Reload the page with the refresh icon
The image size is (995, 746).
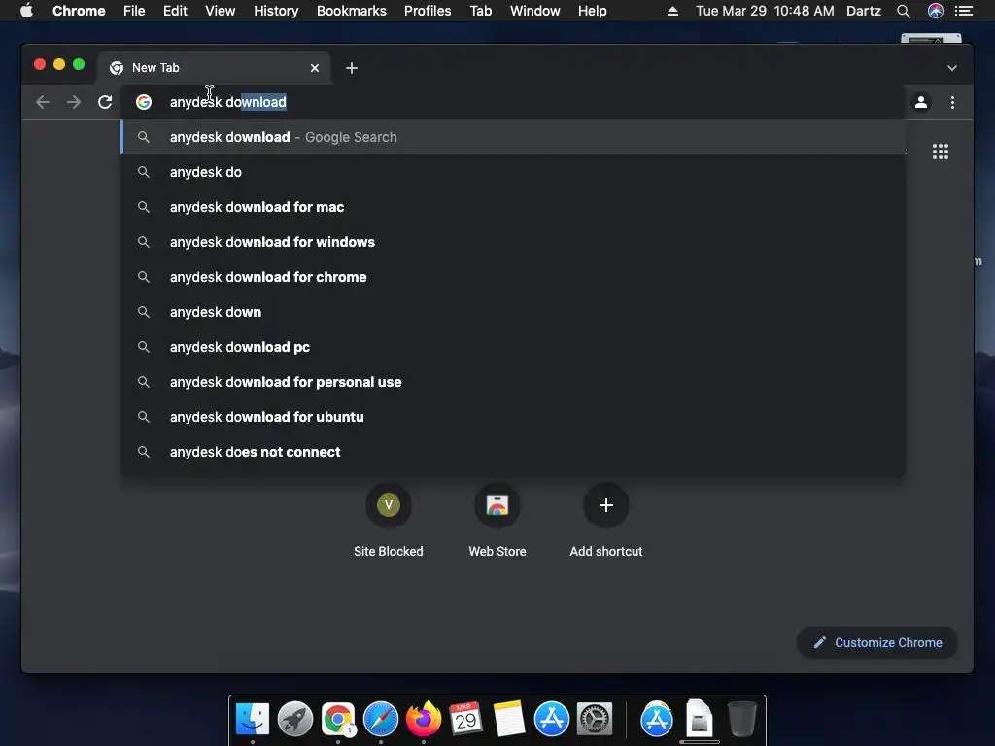[105, 102]
